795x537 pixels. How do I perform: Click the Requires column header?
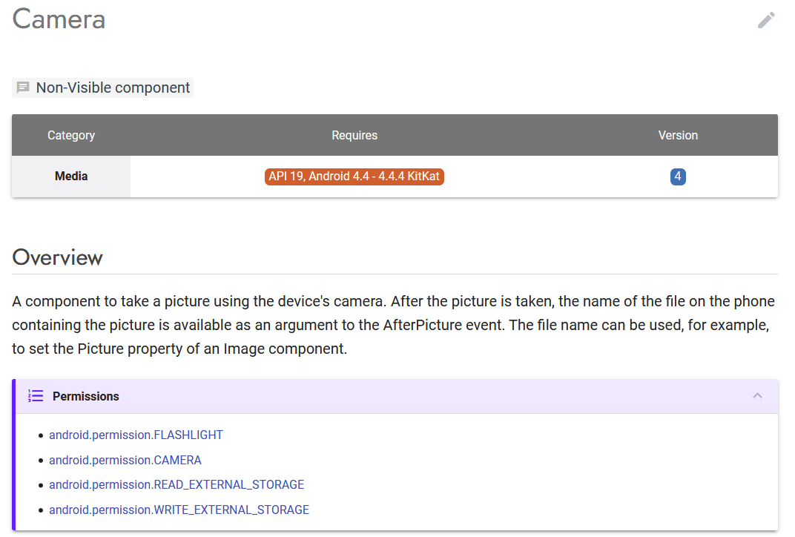pos(354,136)
